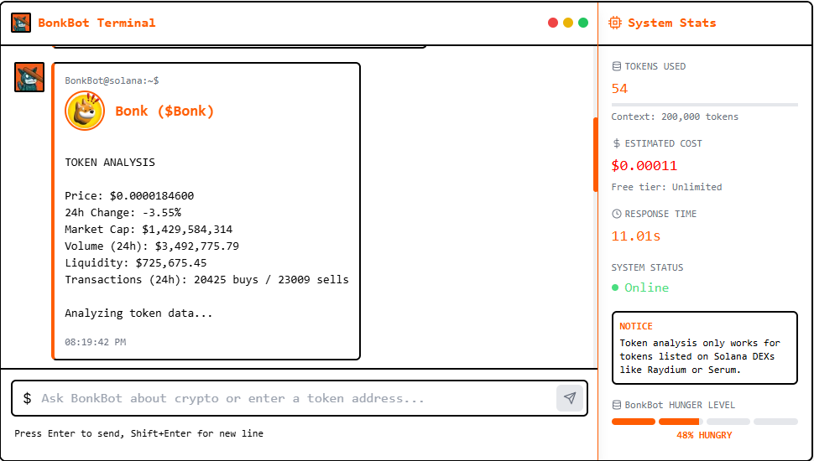Click the tokens used value 54
The image size is (814, 461).
[x=619, y=89]
